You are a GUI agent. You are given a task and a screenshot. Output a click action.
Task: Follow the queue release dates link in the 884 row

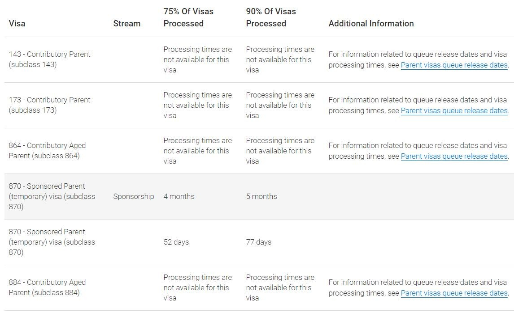(x=454, y=293)
